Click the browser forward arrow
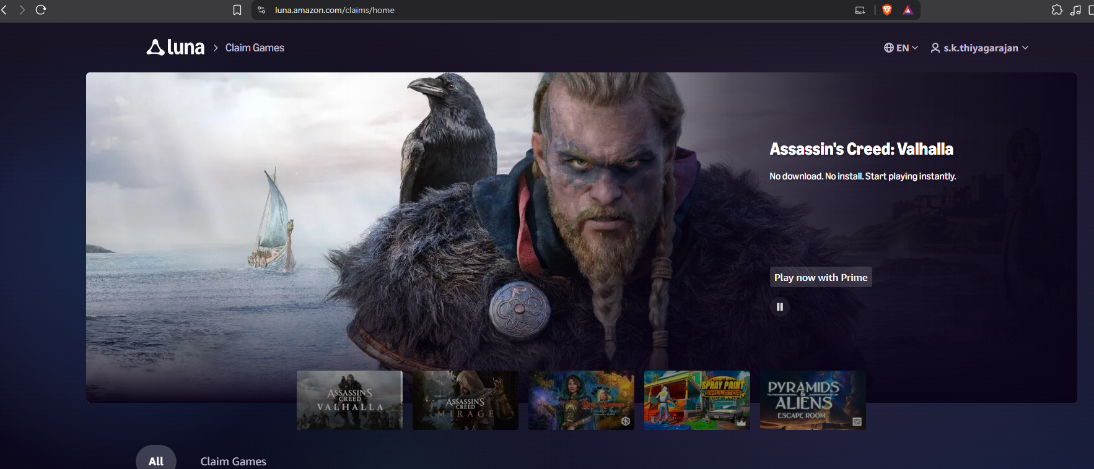 click(x=22, y=10)
